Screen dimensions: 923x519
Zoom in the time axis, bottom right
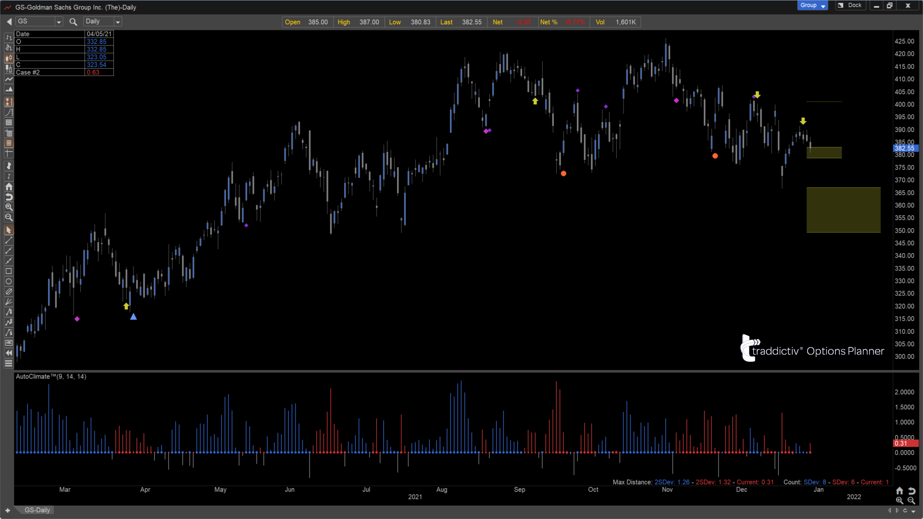[899, 500]
